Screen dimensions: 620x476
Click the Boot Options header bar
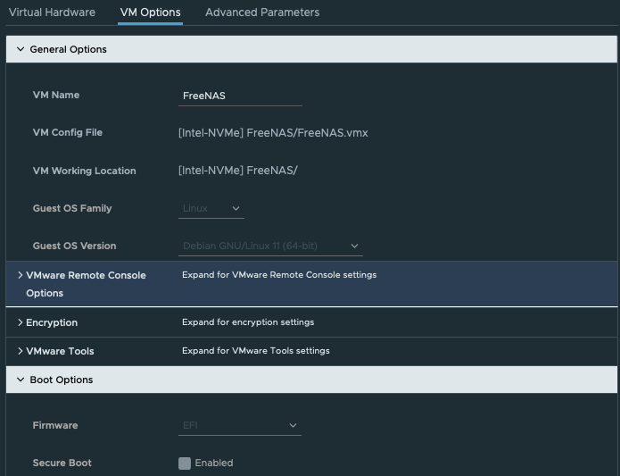311,380
